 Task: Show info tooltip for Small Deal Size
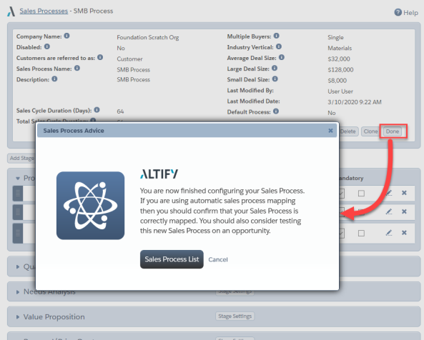click(x=275, y=79)
